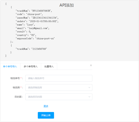The width and height of the screenshot is (139, 122).
Task: Click the 开始上传 button
Action: pos(46,115)
